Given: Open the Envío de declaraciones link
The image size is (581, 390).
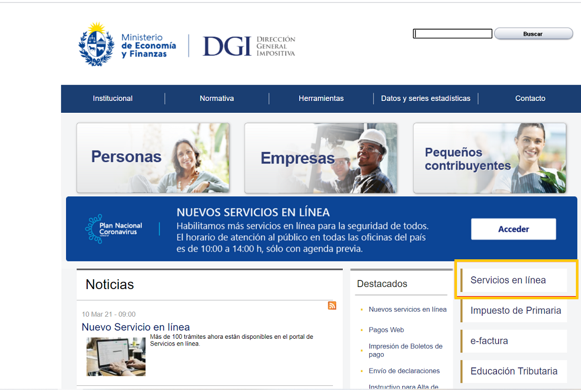Looking at the screenshot, I should (404, 371).
